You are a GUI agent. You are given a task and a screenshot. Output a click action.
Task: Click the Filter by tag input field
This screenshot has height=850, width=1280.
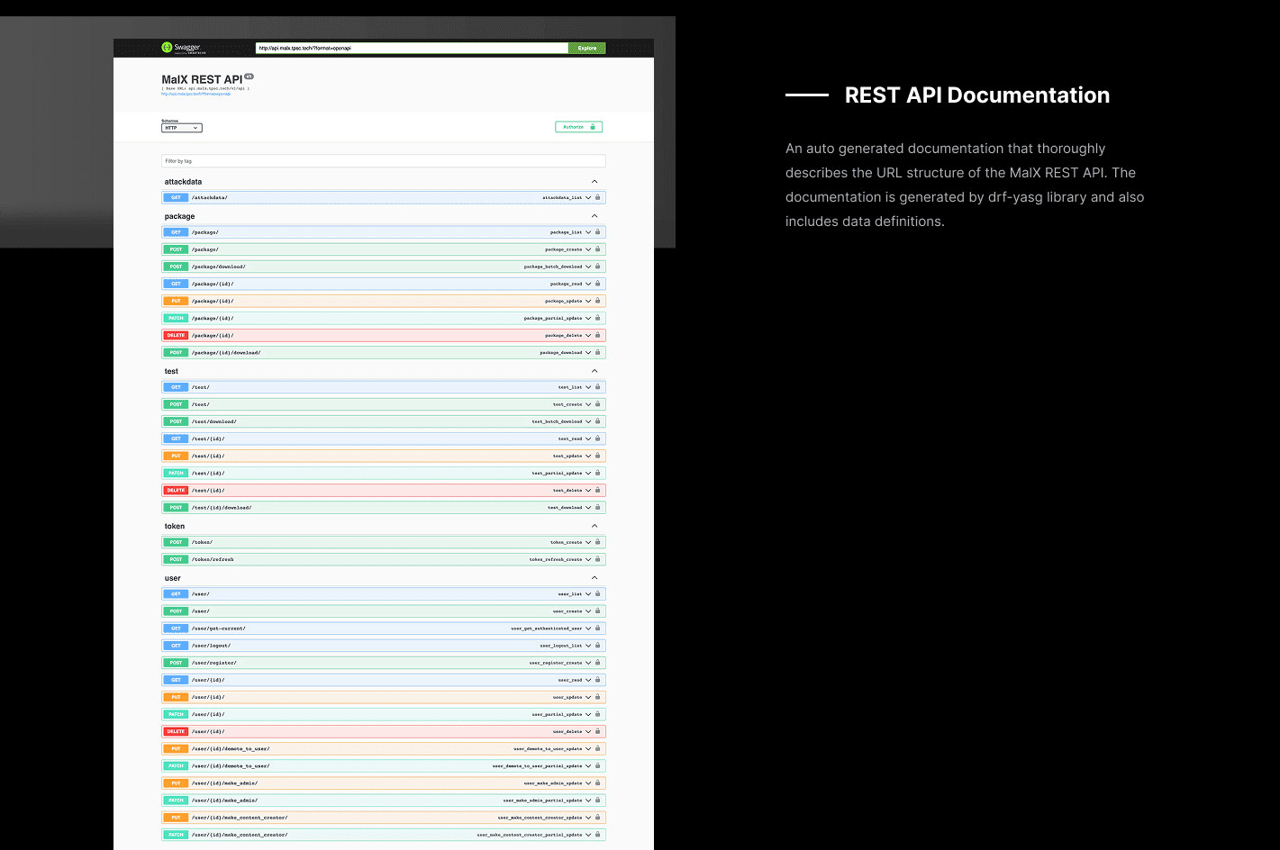(x=383, y=161)
